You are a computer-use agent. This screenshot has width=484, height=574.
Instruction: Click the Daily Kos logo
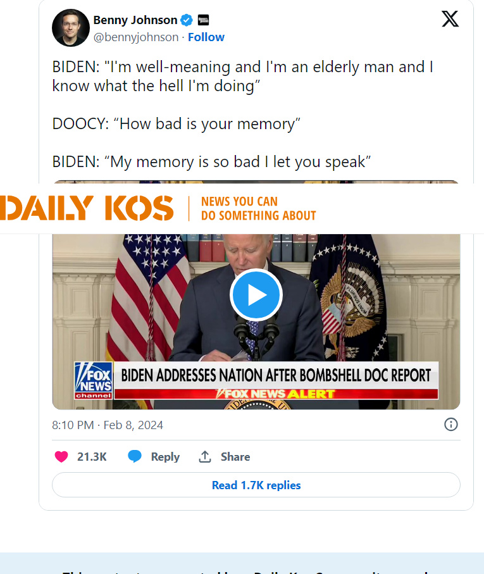click(87, 208)
